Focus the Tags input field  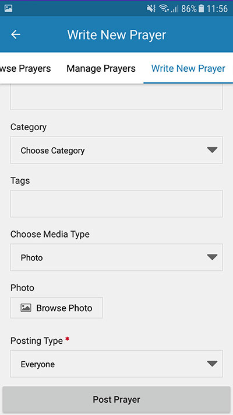(116, 204)
